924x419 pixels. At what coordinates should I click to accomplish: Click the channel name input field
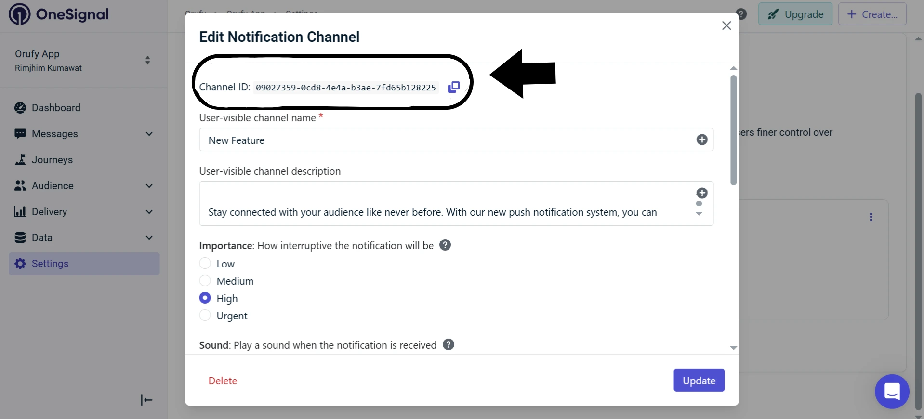coord(456,140)
